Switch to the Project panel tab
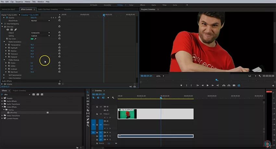 19,91
